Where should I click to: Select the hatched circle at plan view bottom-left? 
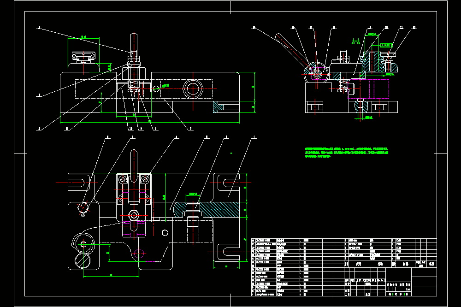83,261
